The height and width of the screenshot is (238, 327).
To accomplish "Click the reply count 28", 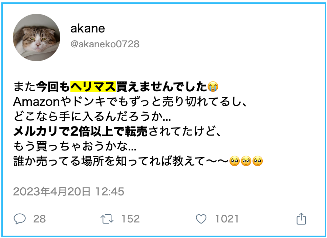I will click(39, 219).
